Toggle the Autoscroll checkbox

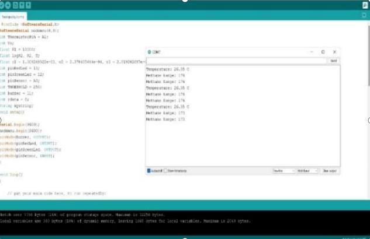pos(149,171)
